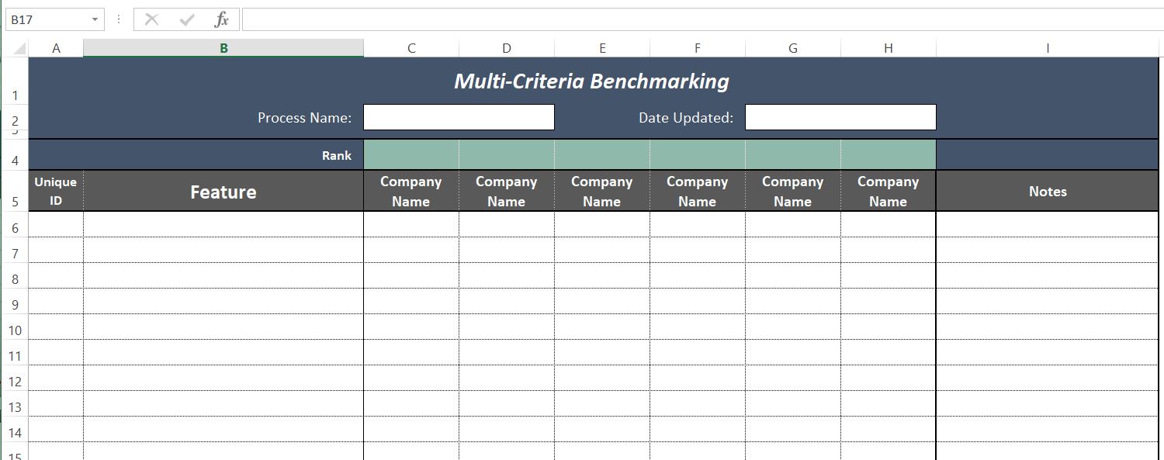
Task: Open the Name Box dropdown arrow
Action: 95,20
